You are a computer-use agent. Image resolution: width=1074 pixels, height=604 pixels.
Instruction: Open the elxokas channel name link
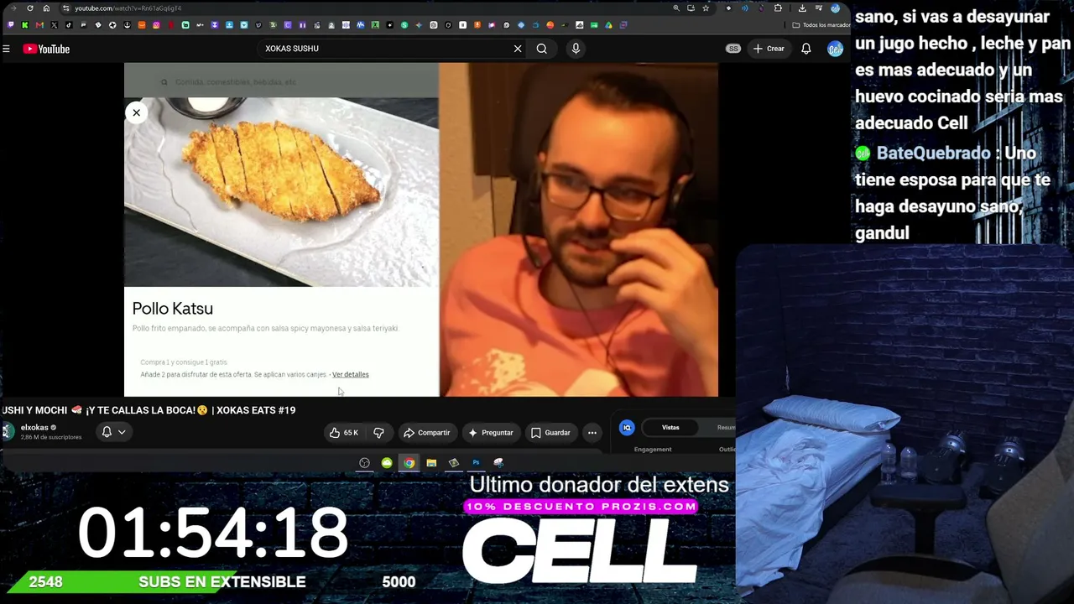34,428
